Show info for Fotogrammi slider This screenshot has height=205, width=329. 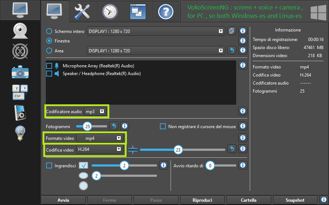coord(125,126)
